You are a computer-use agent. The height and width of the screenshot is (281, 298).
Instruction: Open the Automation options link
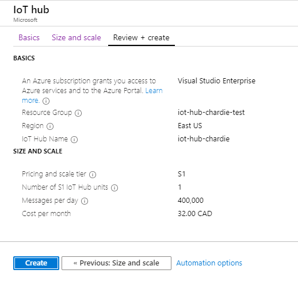coord(209,263)
